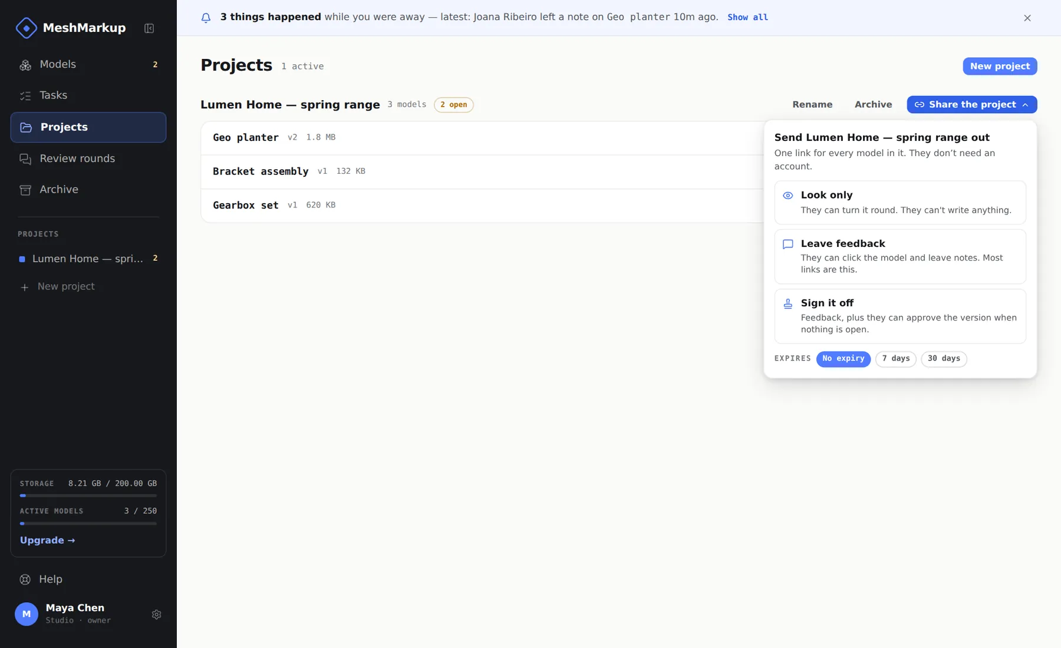This screenshot has width=1061, height=648.
Task: Collapse the sidebar with the panel icon
Action: pos(149,28)
